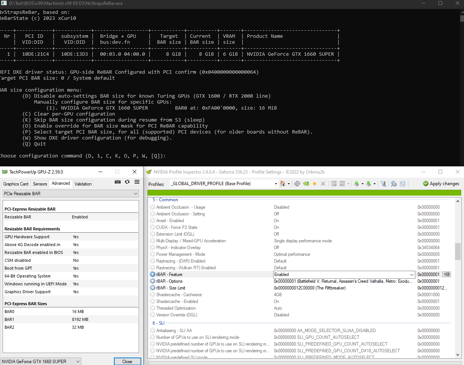The width and height of the screenshot is (464, 365).
Task: Click the user filter customized settings icon
Action: [383, 184]
